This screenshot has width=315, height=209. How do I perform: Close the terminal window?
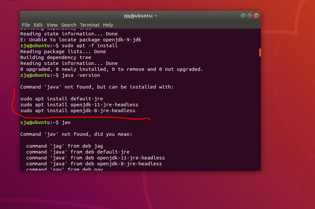(256, 16)
